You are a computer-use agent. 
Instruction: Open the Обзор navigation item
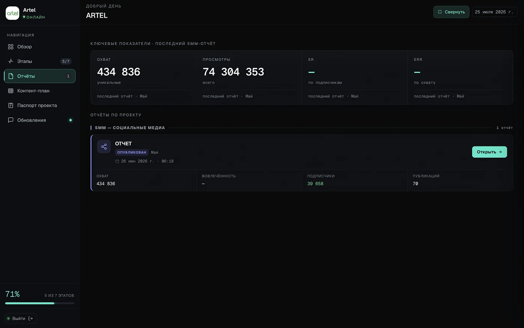(x=40, y=47)
